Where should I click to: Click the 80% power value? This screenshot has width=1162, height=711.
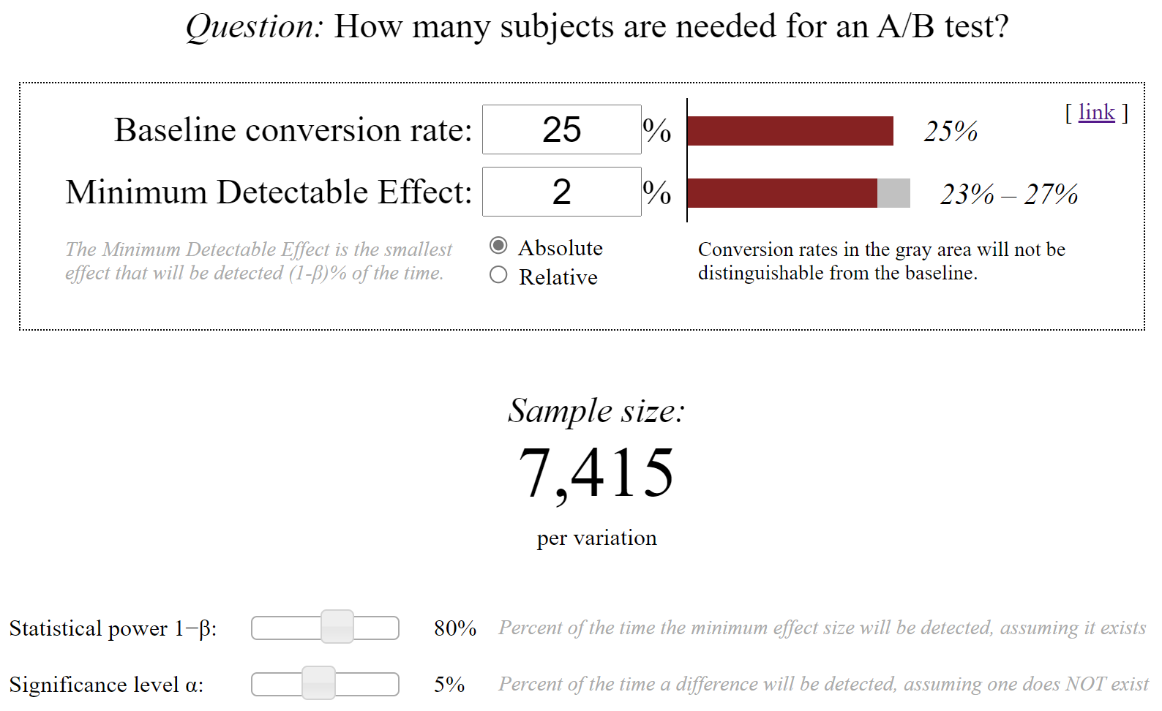click(455, 628)
